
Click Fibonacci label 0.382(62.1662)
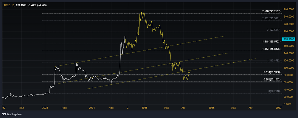tap(272, 79)
